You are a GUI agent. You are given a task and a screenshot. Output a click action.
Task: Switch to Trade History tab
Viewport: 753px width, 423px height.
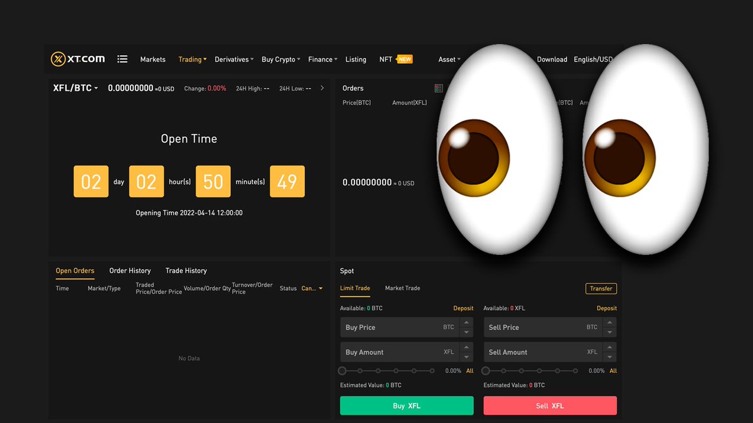(x=186, y=271)
